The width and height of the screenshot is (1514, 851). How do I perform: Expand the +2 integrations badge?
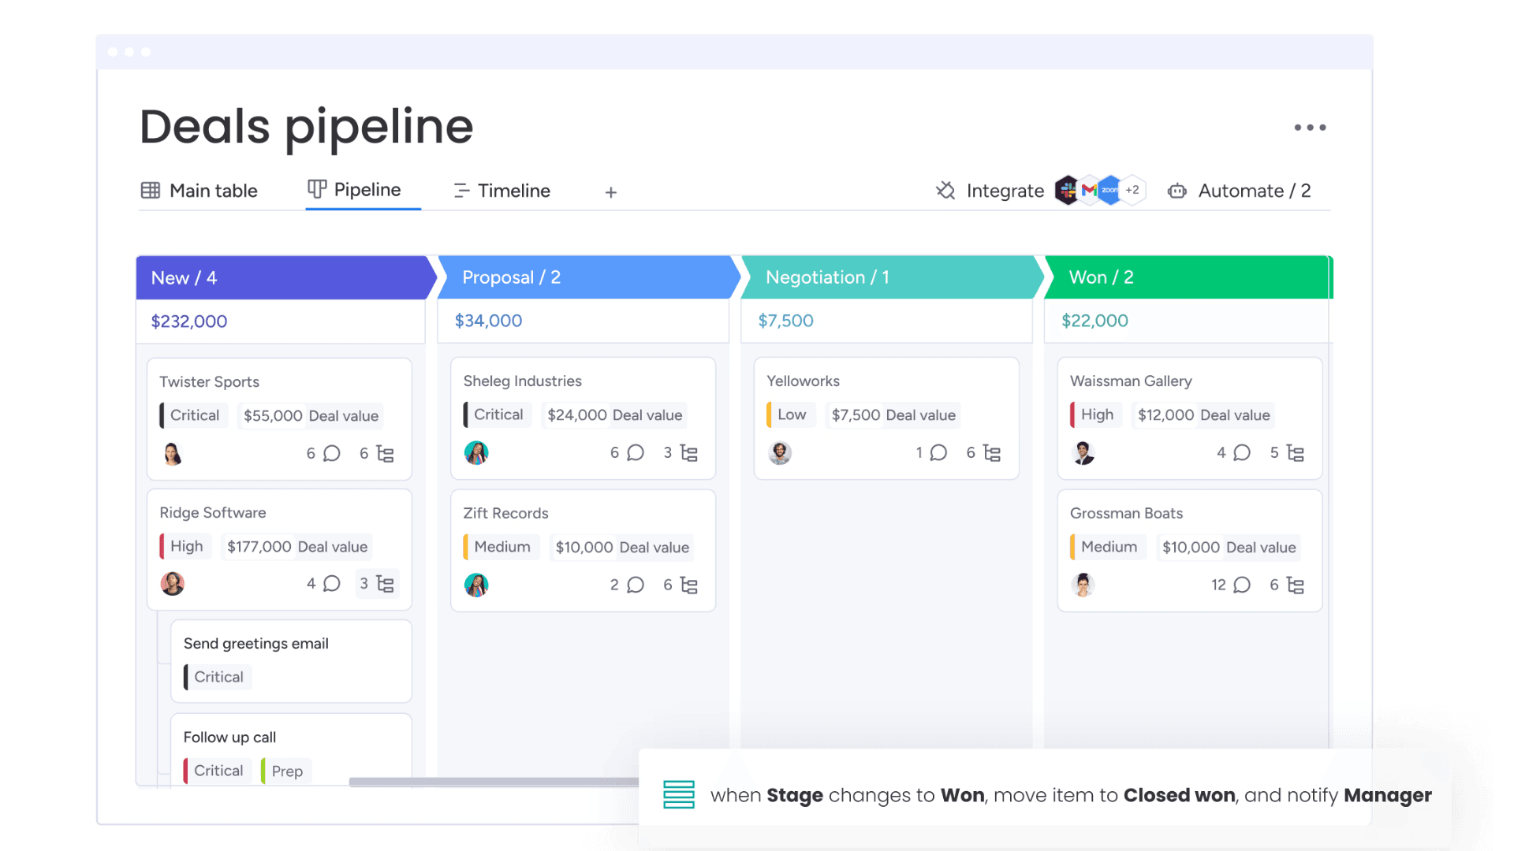[x=1133, y=190]
